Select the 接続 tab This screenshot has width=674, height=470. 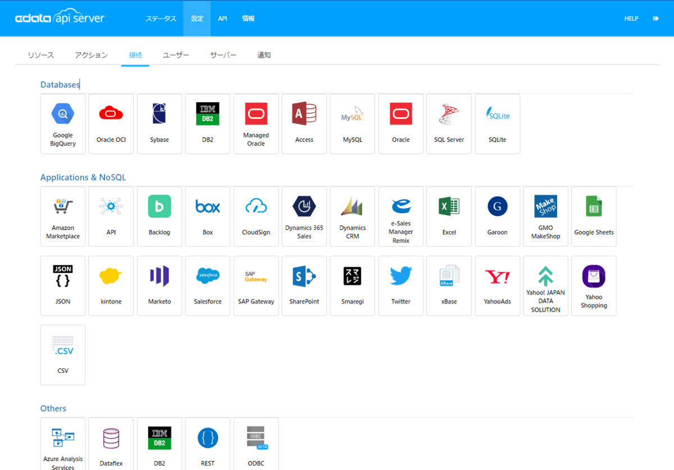point(135,55)
